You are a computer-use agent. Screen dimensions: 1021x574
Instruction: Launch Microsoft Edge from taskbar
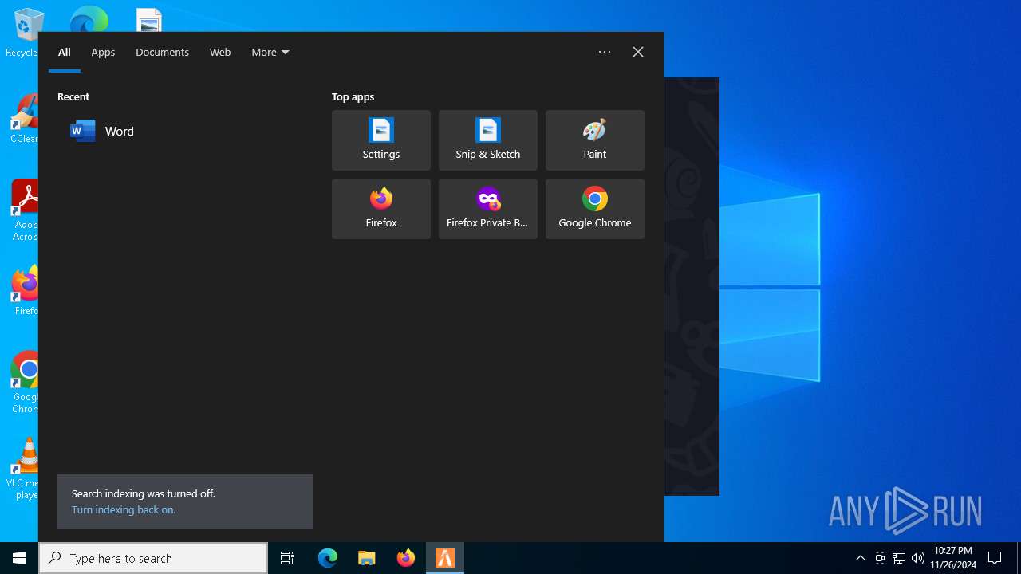coord(328,558)
